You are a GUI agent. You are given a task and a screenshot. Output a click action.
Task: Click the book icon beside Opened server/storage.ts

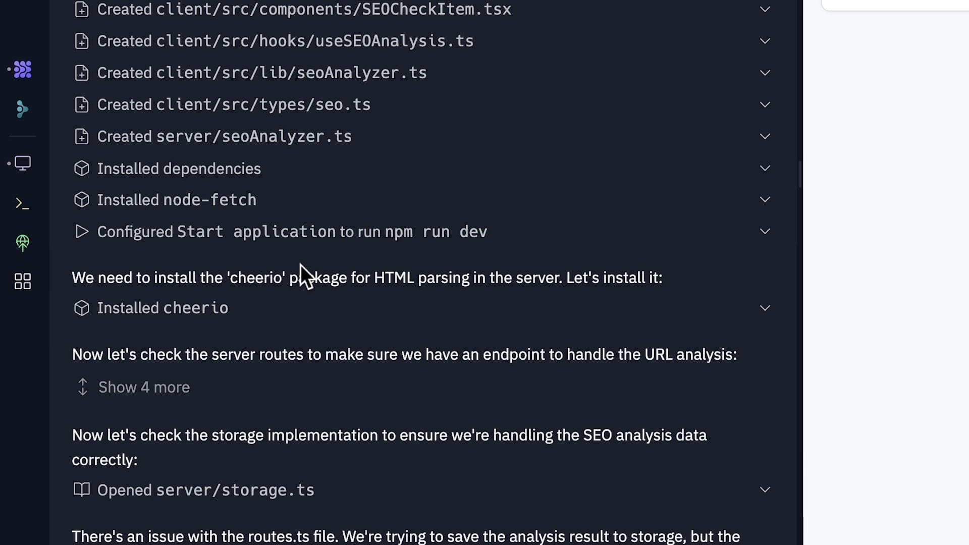[x=82, y=489]
